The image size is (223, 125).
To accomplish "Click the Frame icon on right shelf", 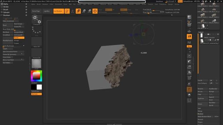I will (189, 56).
